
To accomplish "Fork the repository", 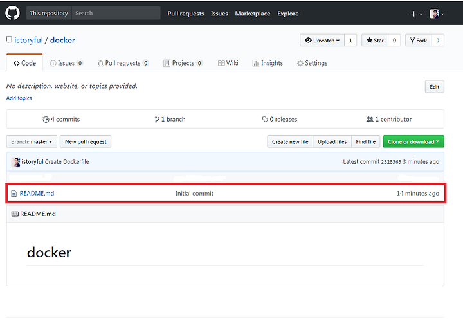I will click(419, 41).
